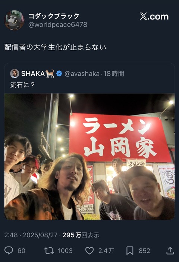Tap the 1003 repost count
This screenshot has width=179, height=262.
[65, 251]
